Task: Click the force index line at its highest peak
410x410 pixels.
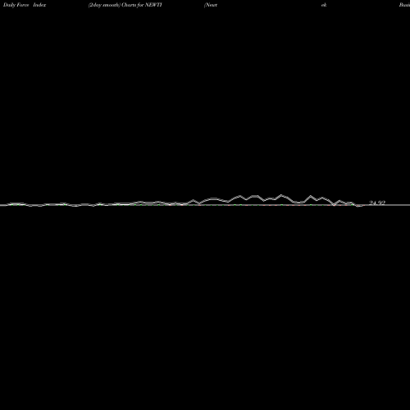Action: (x=281, y=195)
